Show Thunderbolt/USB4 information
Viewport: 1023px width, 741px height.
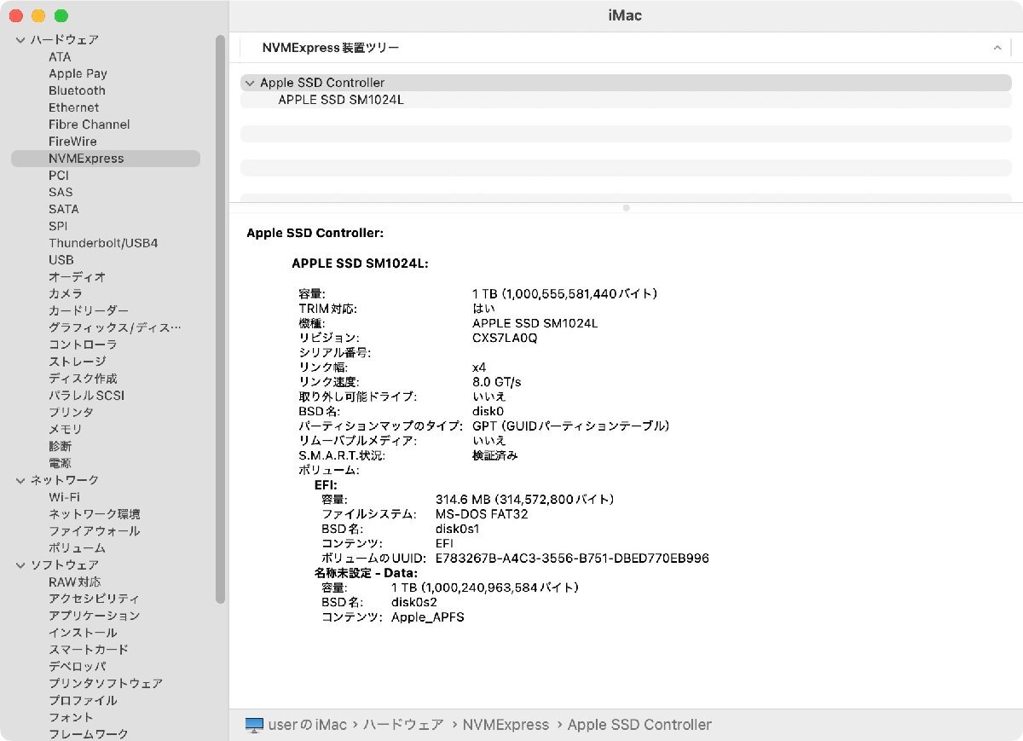click(x=103, y=243)
